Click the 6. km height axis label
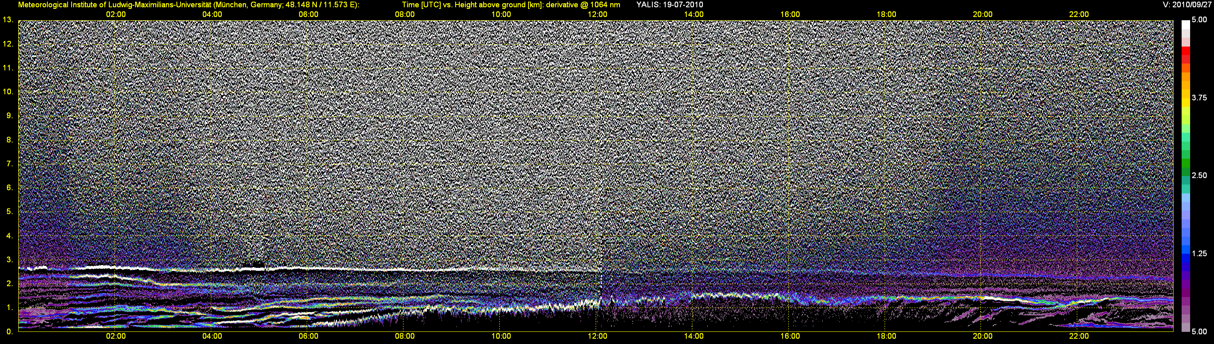This screenshot has height=344, width=1214. tap(9, 187)
